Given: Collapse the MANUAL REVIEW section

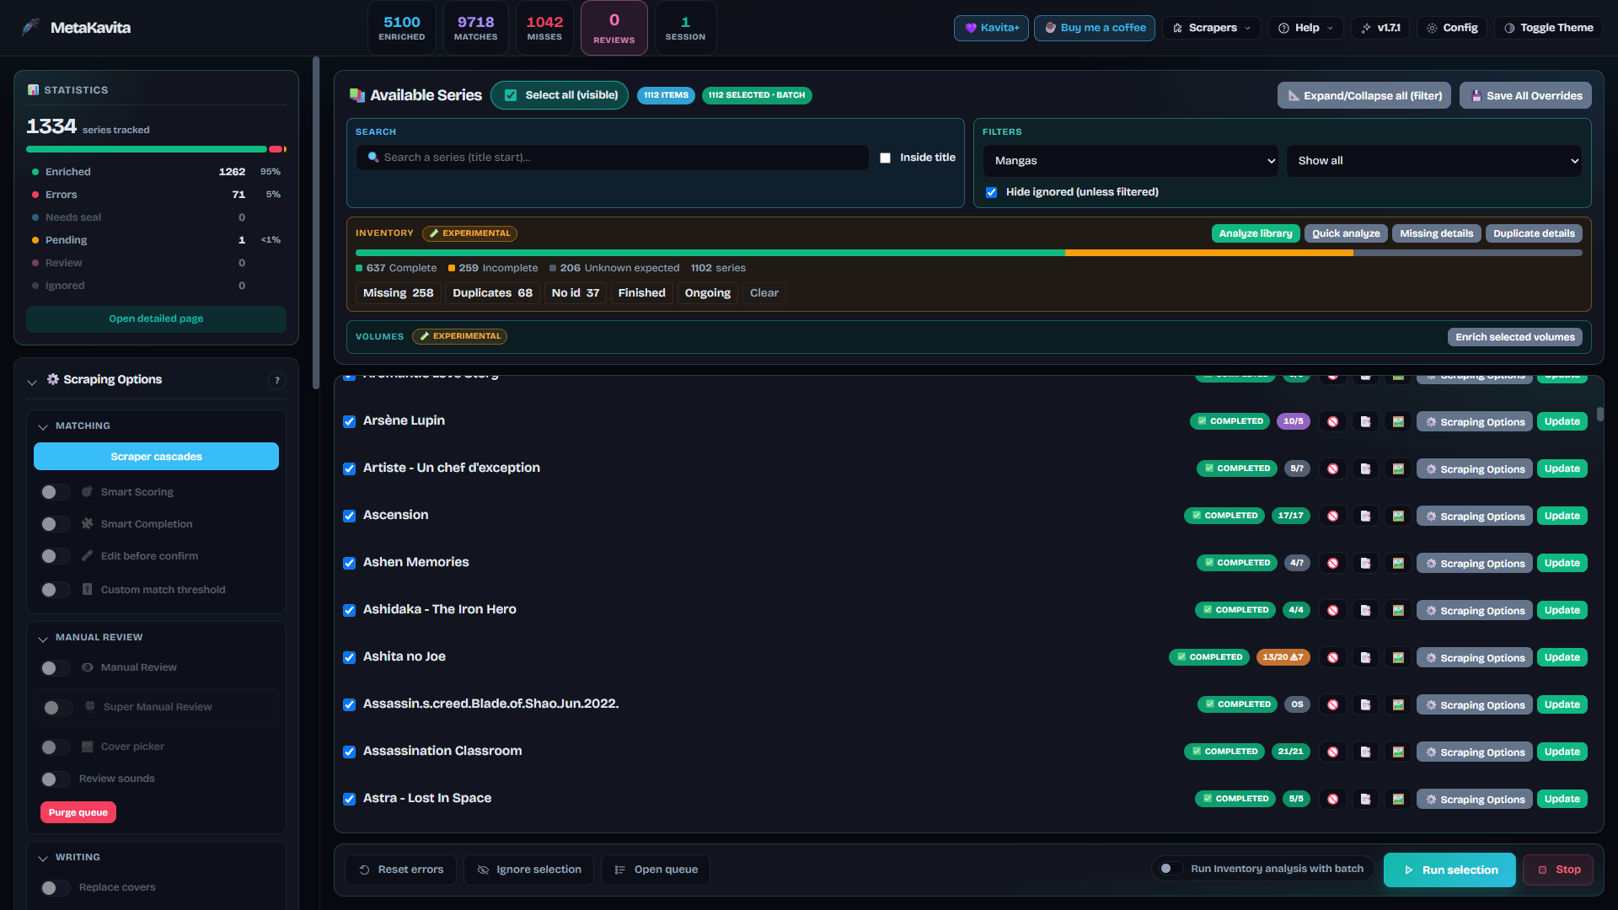Looking at the screenshot, I should pyautogui.click(x=43, y=638).
